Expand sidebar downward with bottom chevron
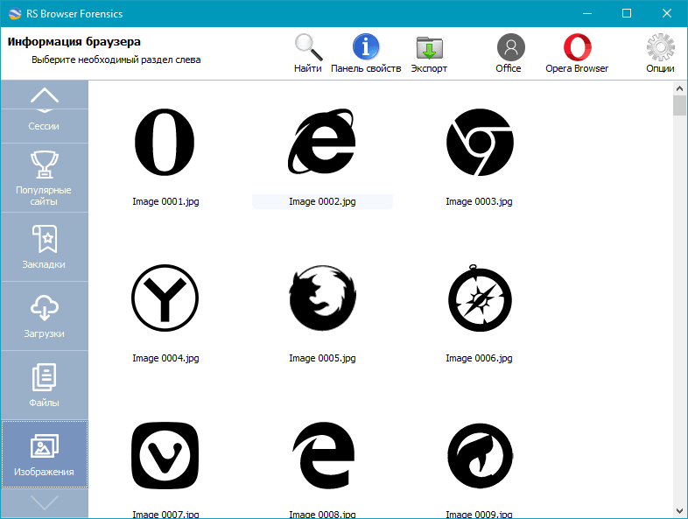The width and height of the screenshot is (688, 519). pos(45,502)
